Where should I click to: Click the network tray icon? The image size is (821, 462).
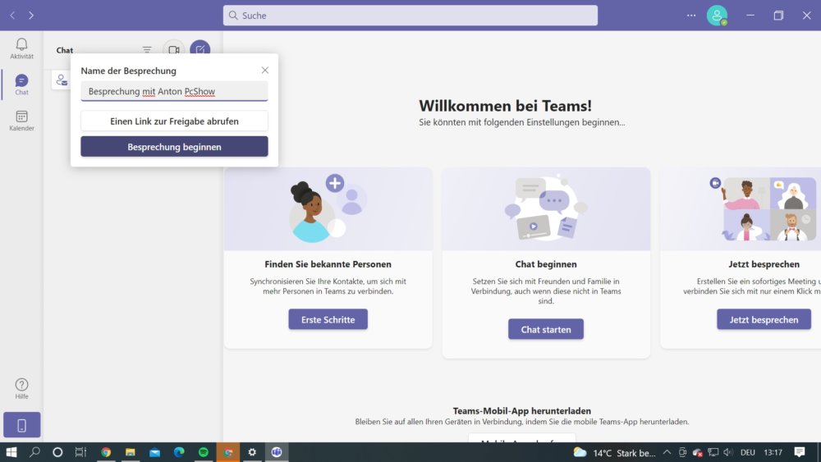point(713,452)
